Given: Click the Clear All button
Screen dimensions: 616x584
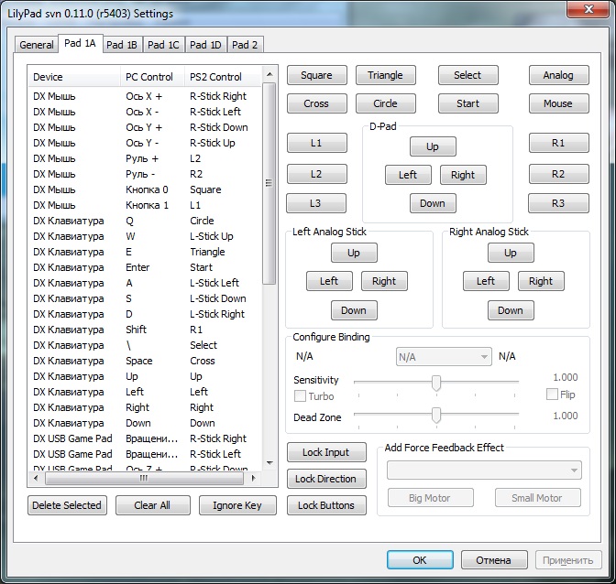Looking at the screenshot, I should (x=152, y=505).
